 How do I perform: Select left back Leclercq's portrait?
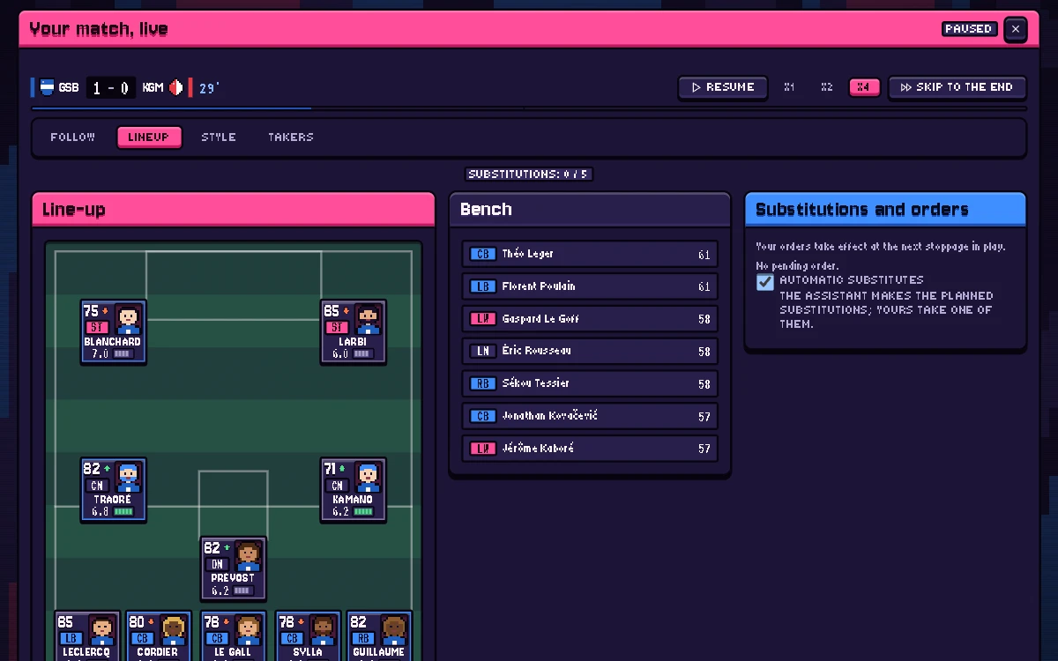point(102,630)
